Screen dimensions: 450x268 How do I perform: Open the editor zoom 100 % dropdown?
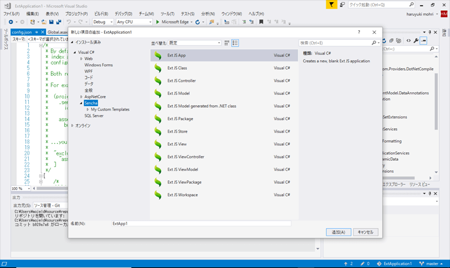click(x=21, y=188)
